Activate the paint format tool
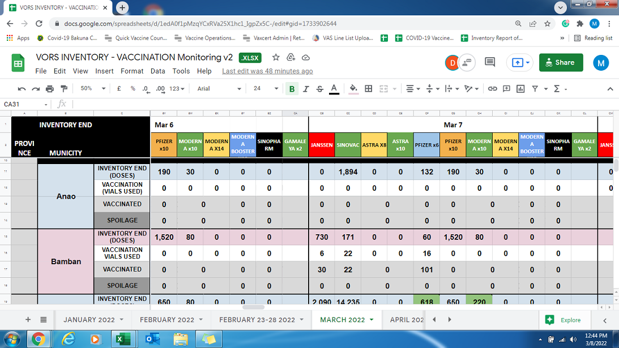Image resolution: width=619 pixels, height=348 pixels. (64, 89)
